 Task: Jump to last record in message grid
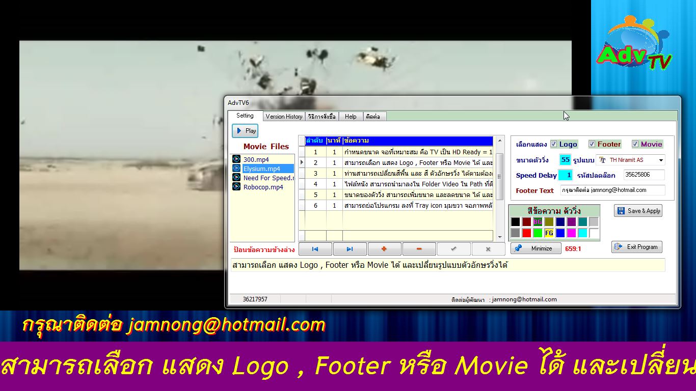click(350, 249)
